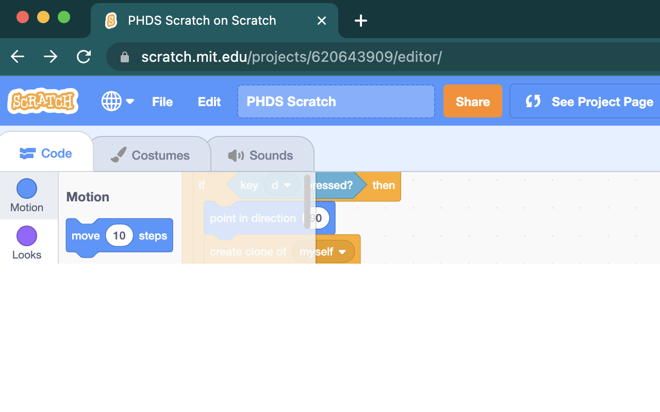Reload the page
This screenshot has width=660, height=412.
[x=84, y=57]
